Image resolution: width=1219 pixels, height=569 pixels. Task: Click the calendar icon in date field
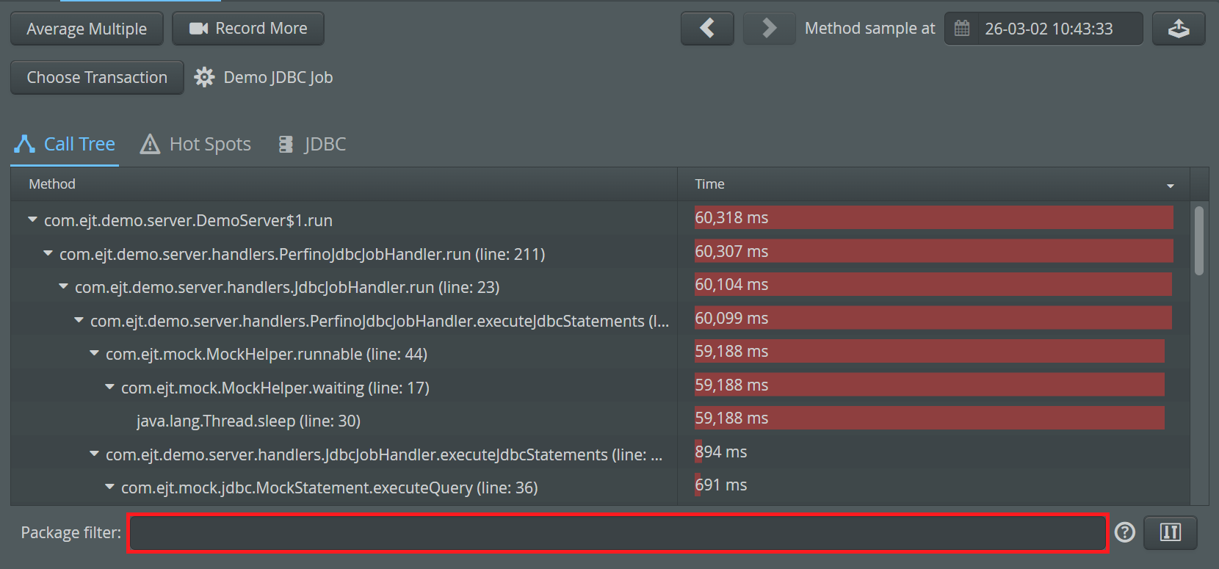tap(962, 29)
